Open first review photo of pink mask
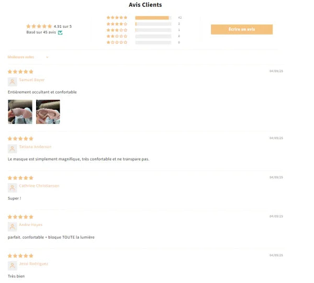 pyautogui.click(x=20, y=112)
